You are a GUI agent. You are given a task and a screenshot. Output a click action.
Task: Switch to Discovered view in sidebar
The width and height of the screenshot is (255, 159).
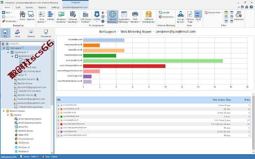click(x=46, y=33)
